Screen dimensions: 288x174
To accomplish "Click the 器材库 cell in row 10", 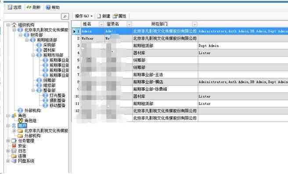I will point(166,97).
